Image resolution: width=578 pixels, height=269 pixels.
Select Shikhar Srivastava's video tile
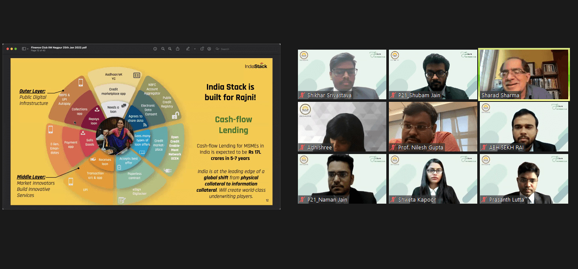(342, 75)
